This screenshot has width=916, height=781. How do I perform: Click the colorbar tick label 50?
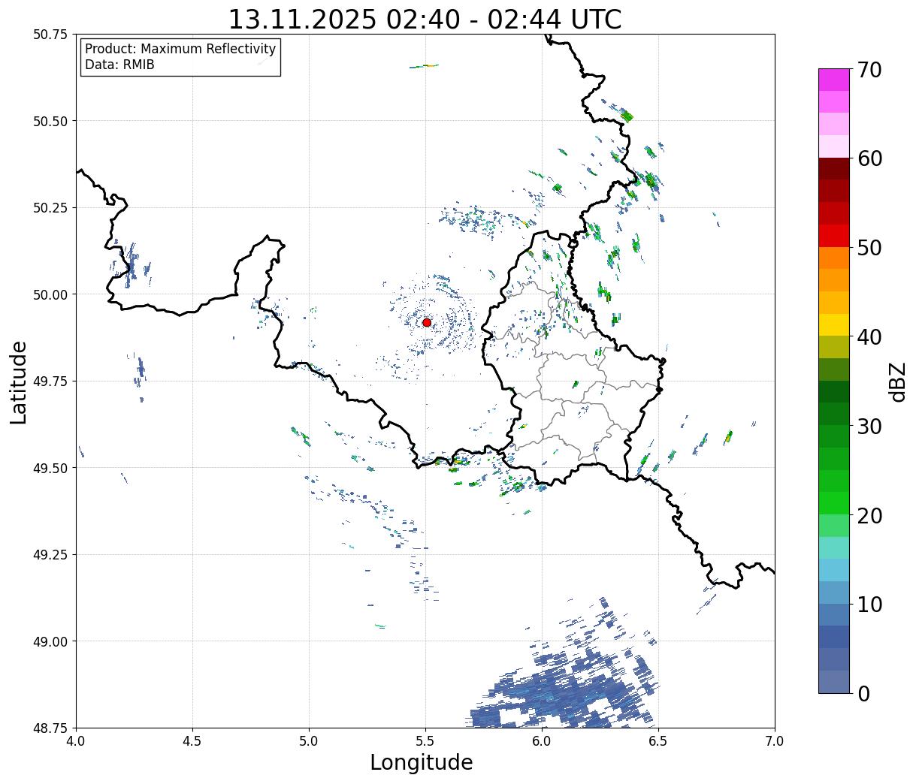[x=869, y=248]
